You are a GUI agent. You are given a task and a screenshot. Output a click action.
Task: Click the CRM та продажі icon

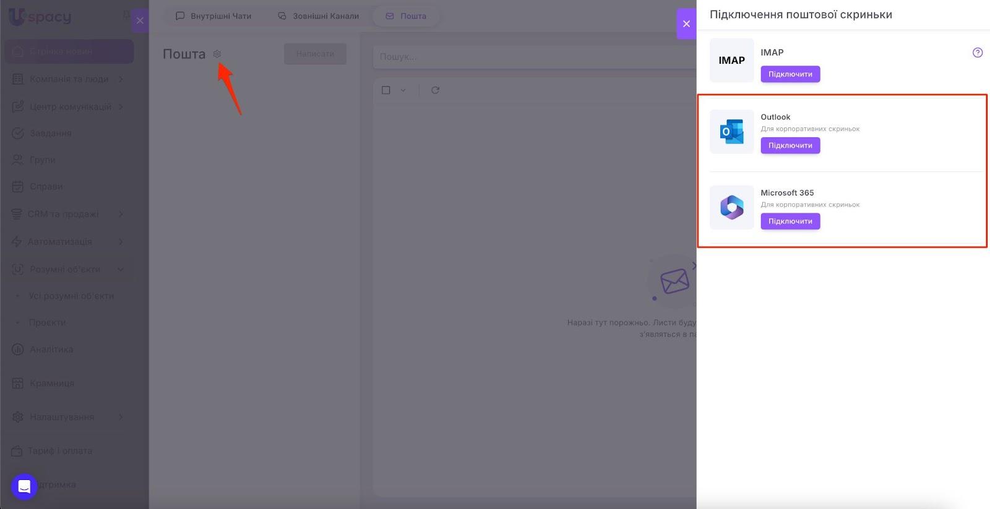click(17, 214)
